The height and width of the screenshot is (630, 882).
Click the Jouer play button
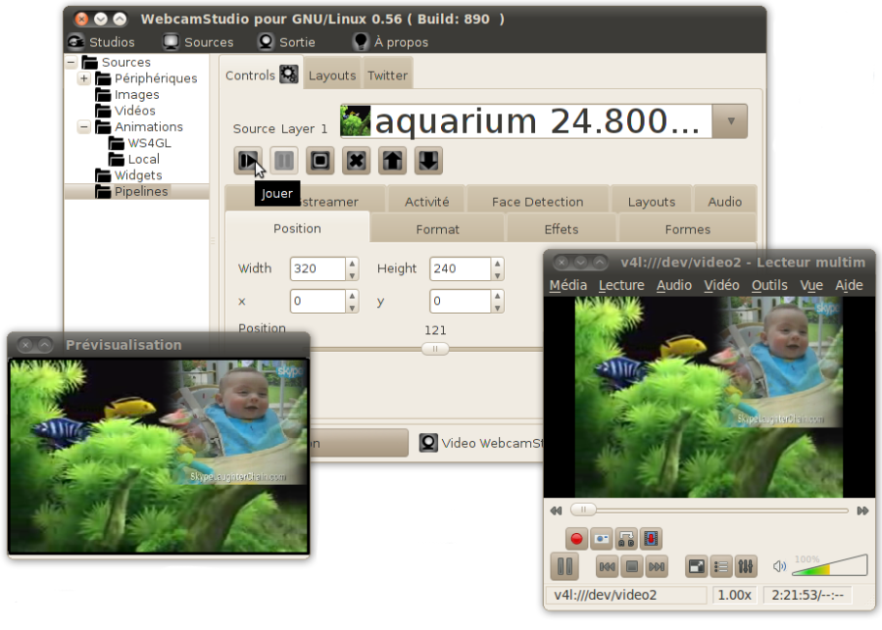tap(248, 161)
